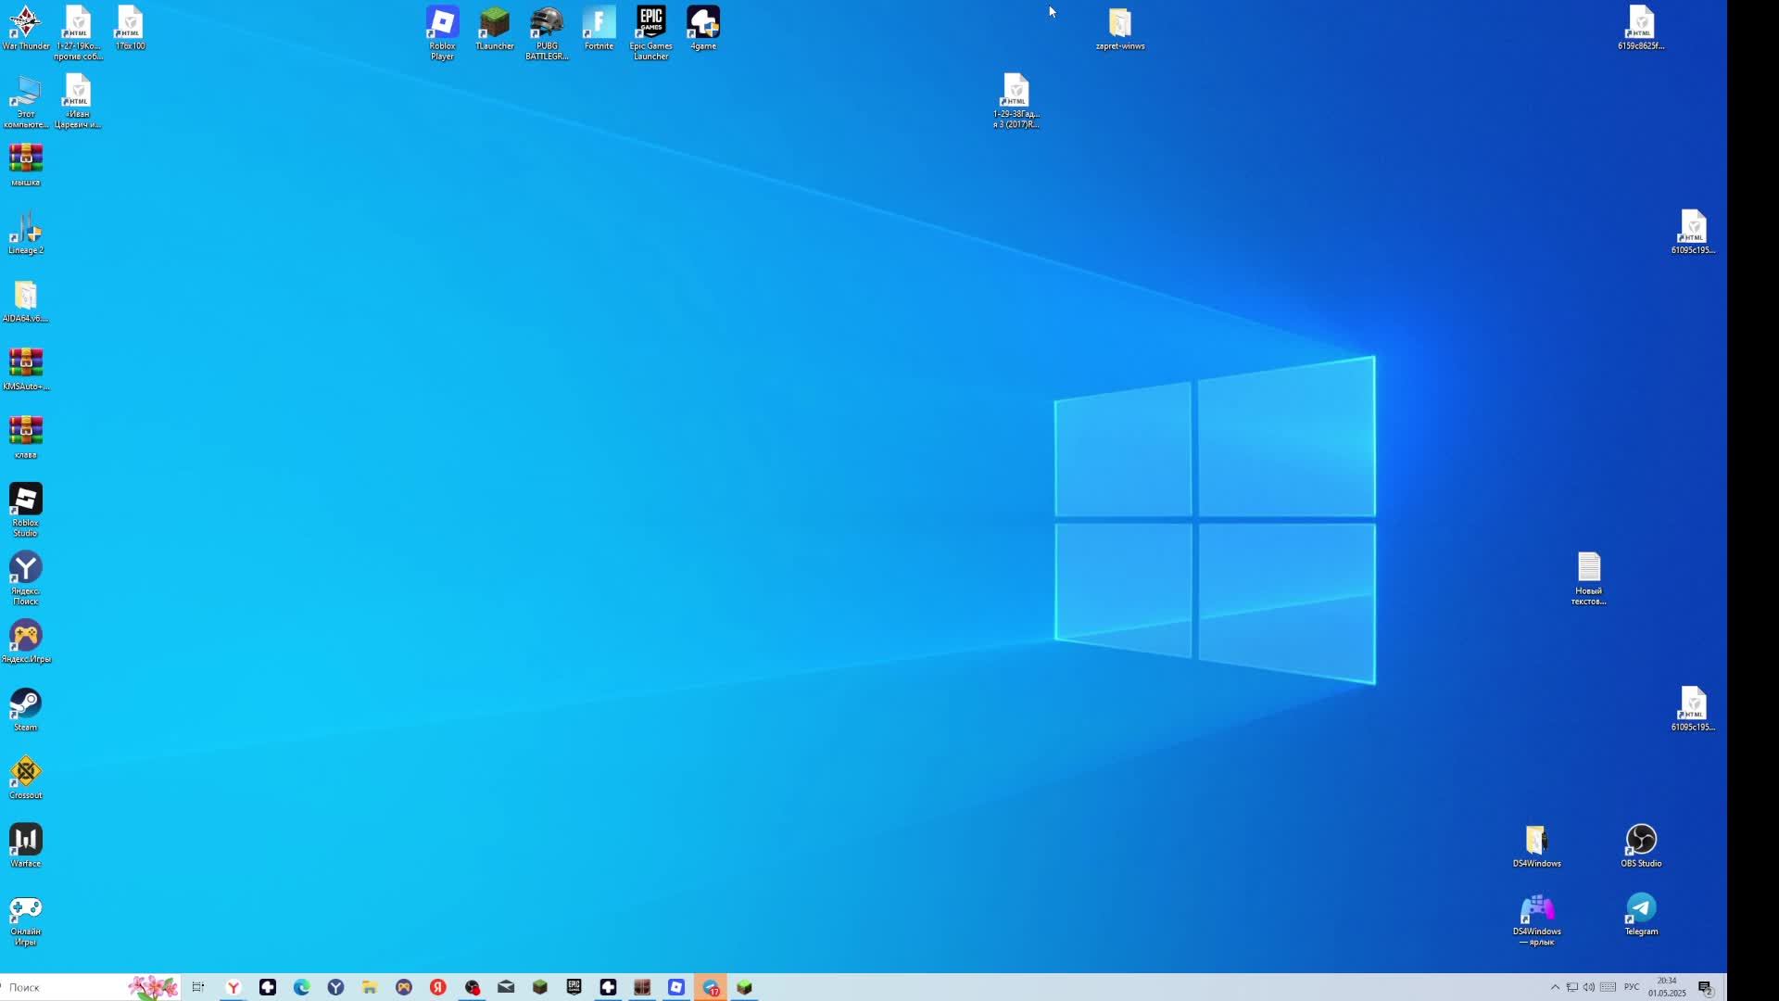The height and width of the screenshot is (1001, 1779).
Task: Open Task View on the taskbar
Action: click(x=197, y=987)
